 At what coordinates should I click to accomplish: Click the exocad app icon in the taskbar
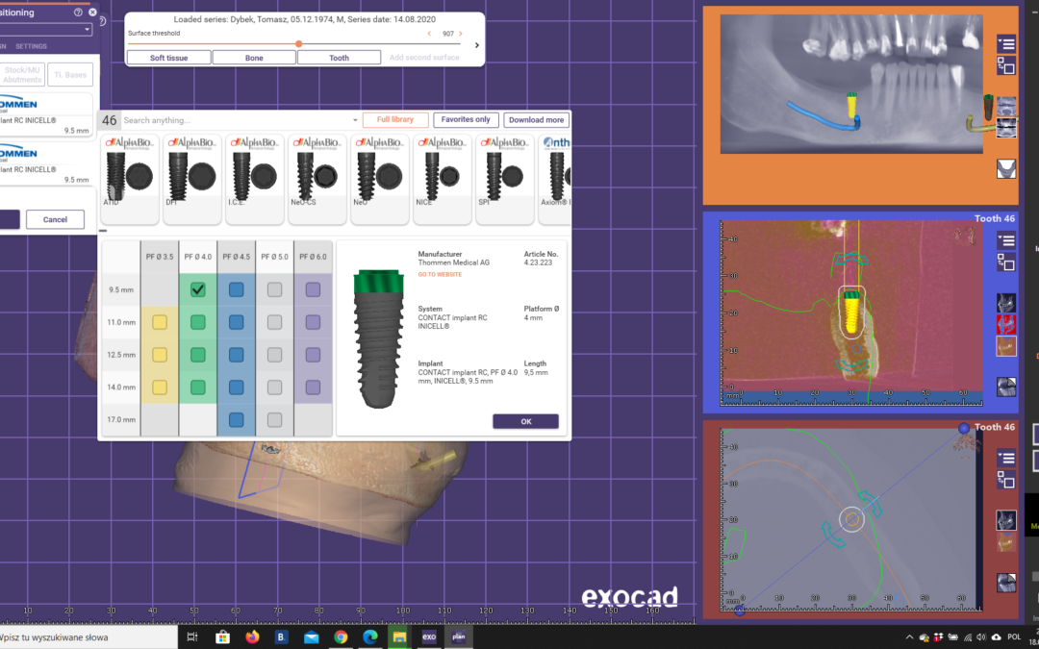[429, 637]
